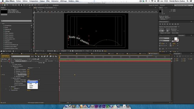Open the parent Aucun(e) dropdown

click(x=52, y=61)
